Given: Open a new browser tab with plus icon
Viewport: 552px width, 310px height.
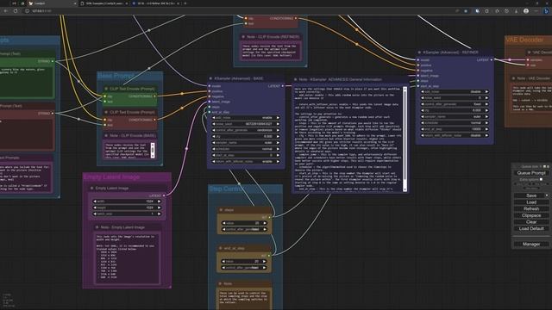Looking at the screenshot, I should (x=185, y=3).
